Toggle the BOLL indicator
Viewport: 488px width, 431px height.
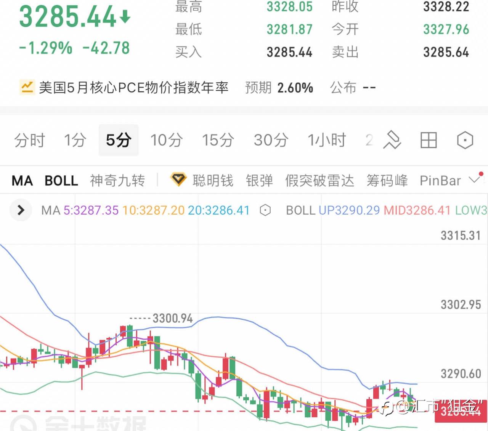(61, 180)
